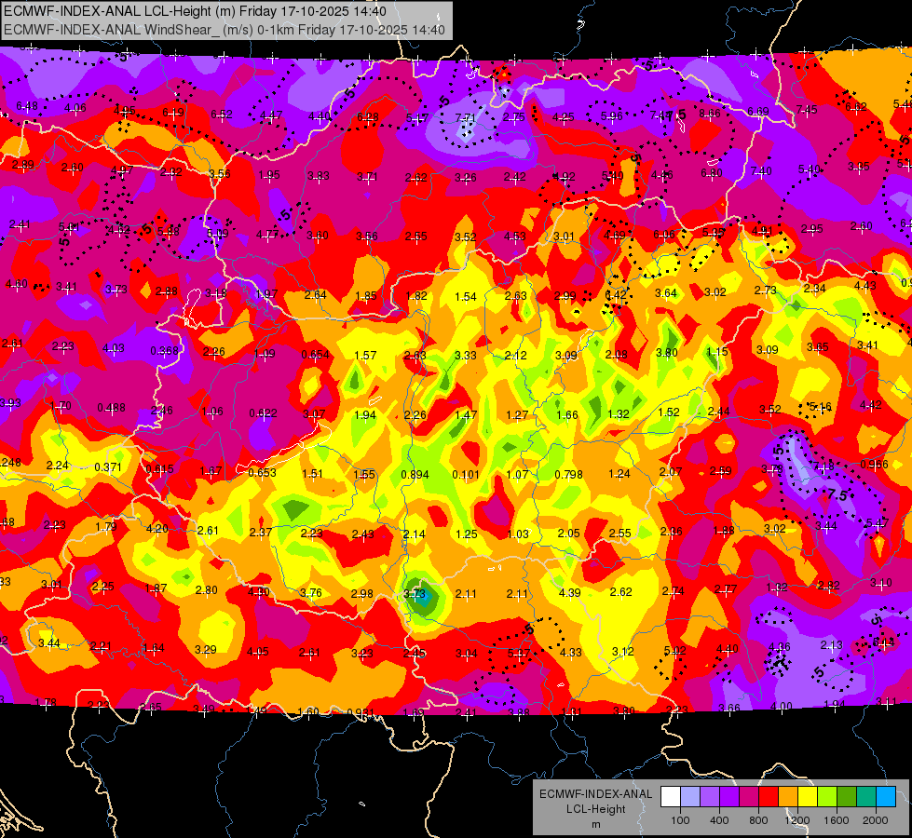Click the 2000 legend tick label
912x838 pixels.
pyautogui.click(x=876, y=820)
